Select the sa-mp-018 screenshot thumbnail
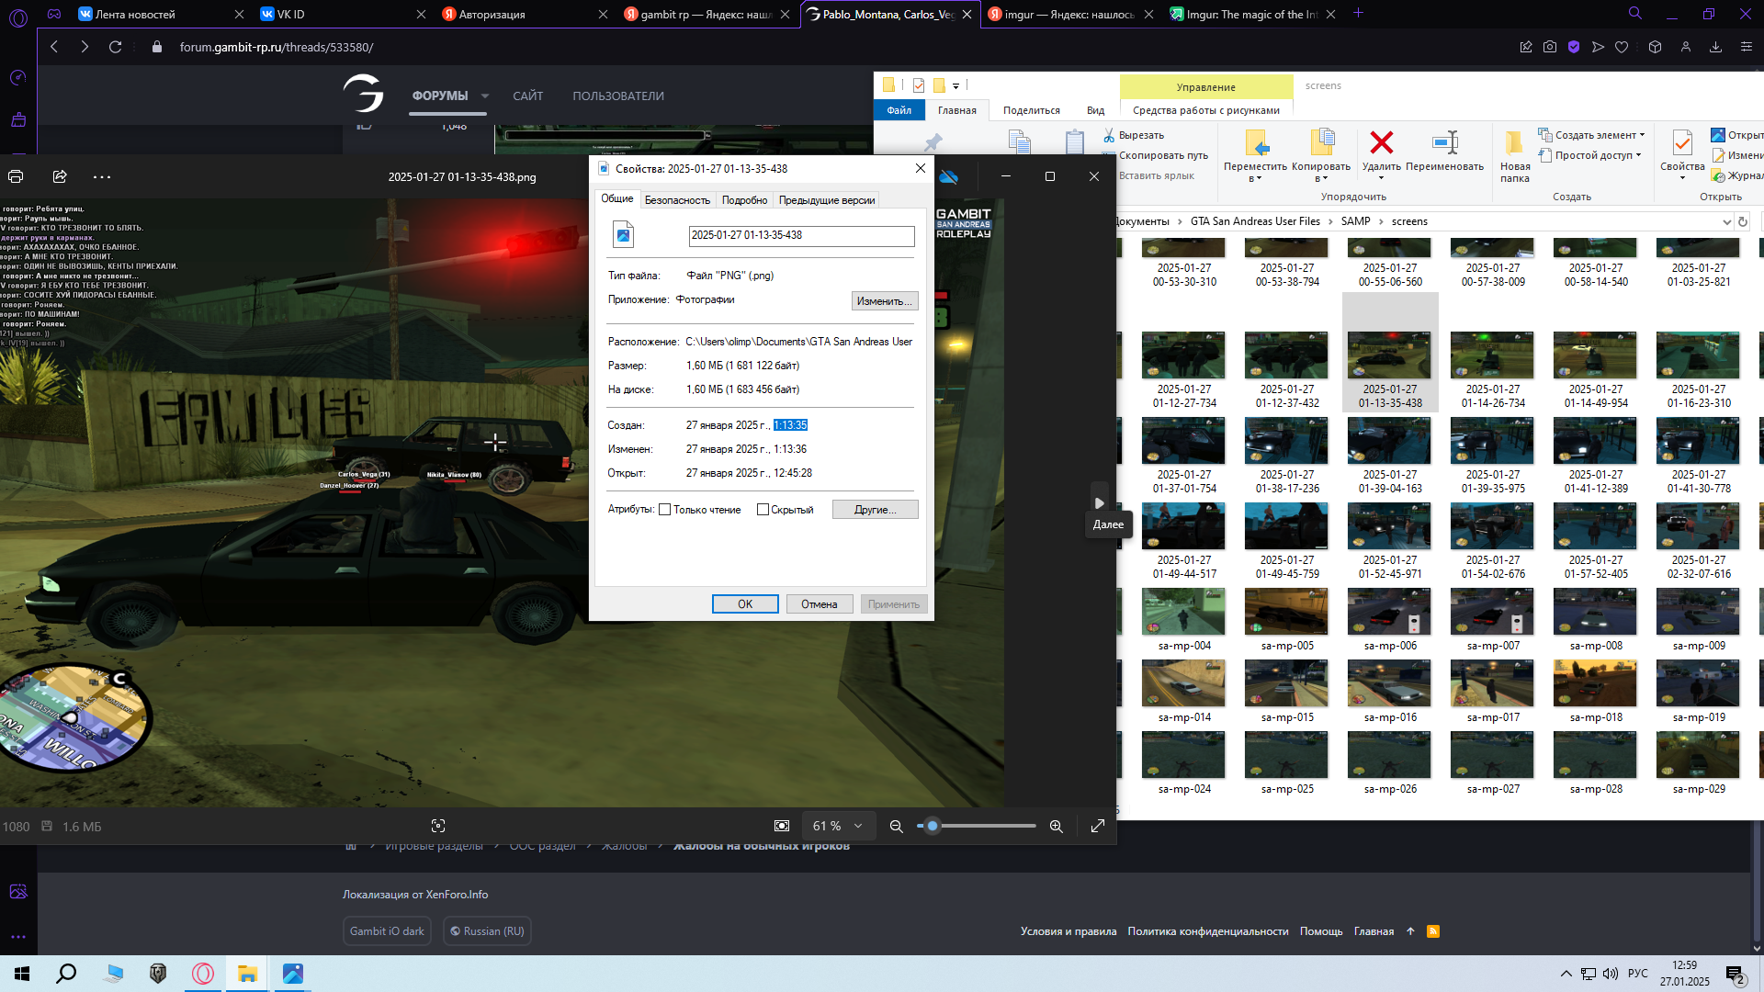Image resolution: width=1764 pixels, height=992 pixels. [1595, 684]
